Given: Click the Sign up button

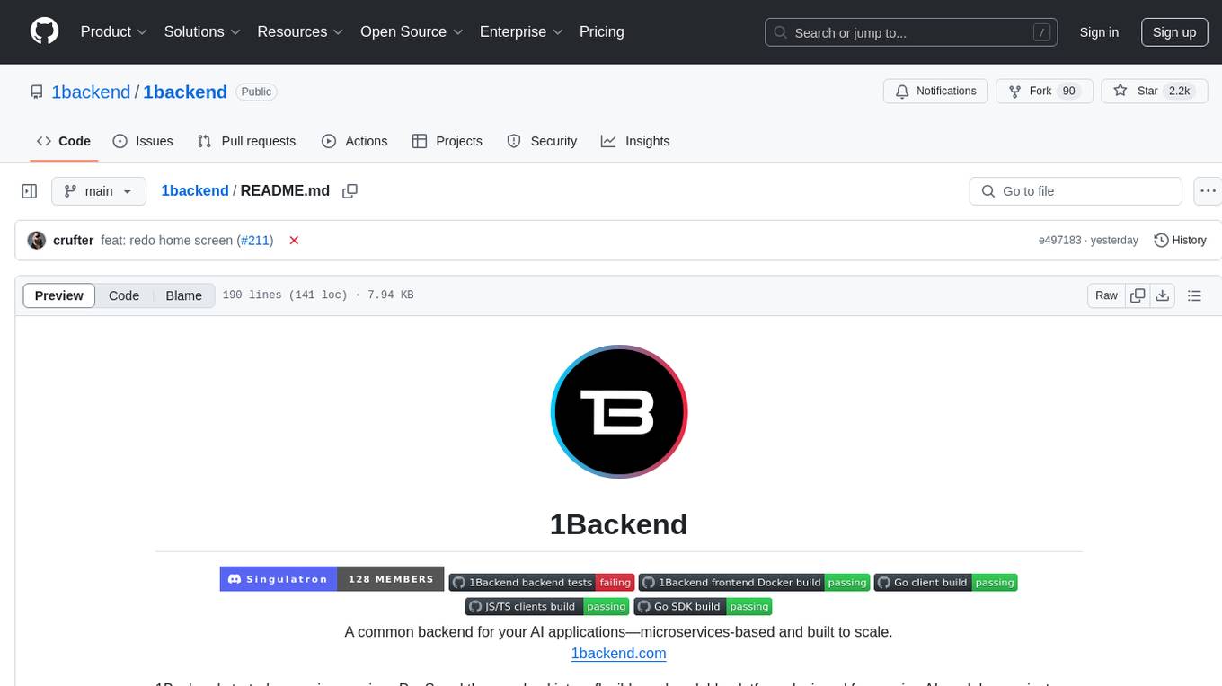Looking at the screenshot, I should pyautogui.click(x=1174, y=32).
